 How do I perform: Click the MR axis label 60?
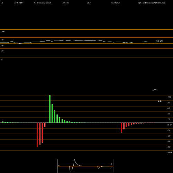pyautogui.click(x=169, y=108)
